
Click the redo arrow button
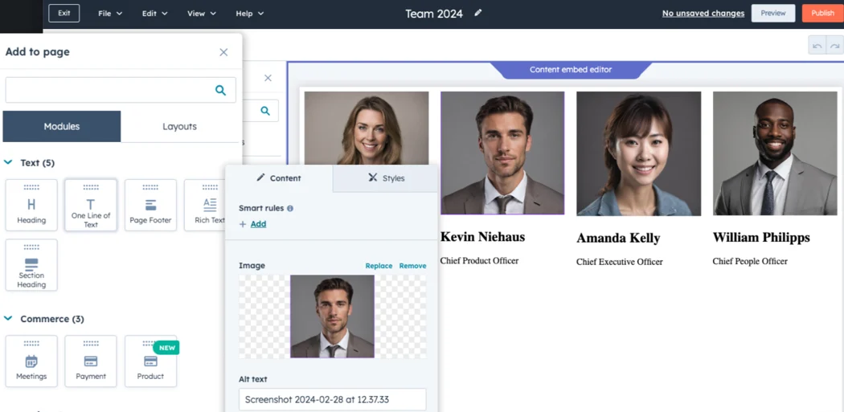(x=835, y=46)
